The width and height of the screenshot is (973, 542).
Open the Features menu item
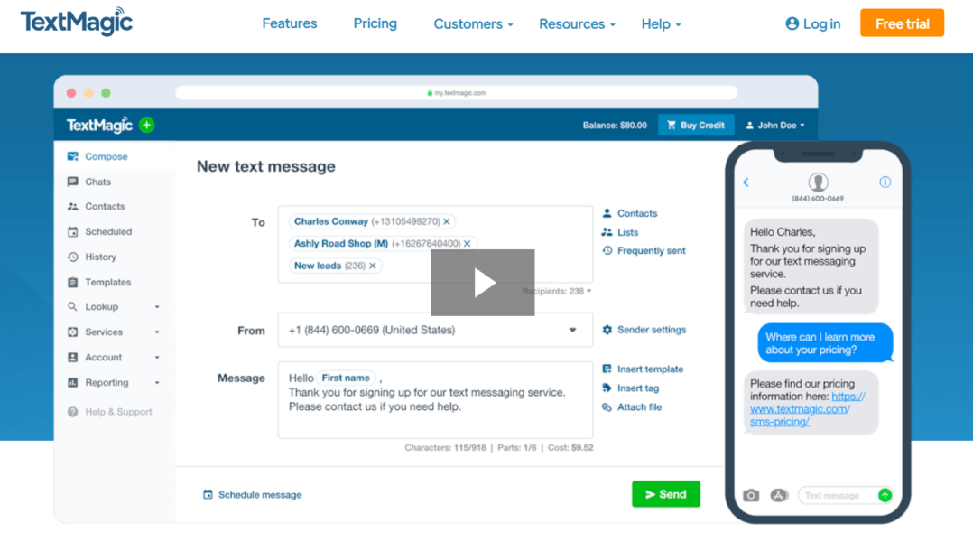pos(289,23)
